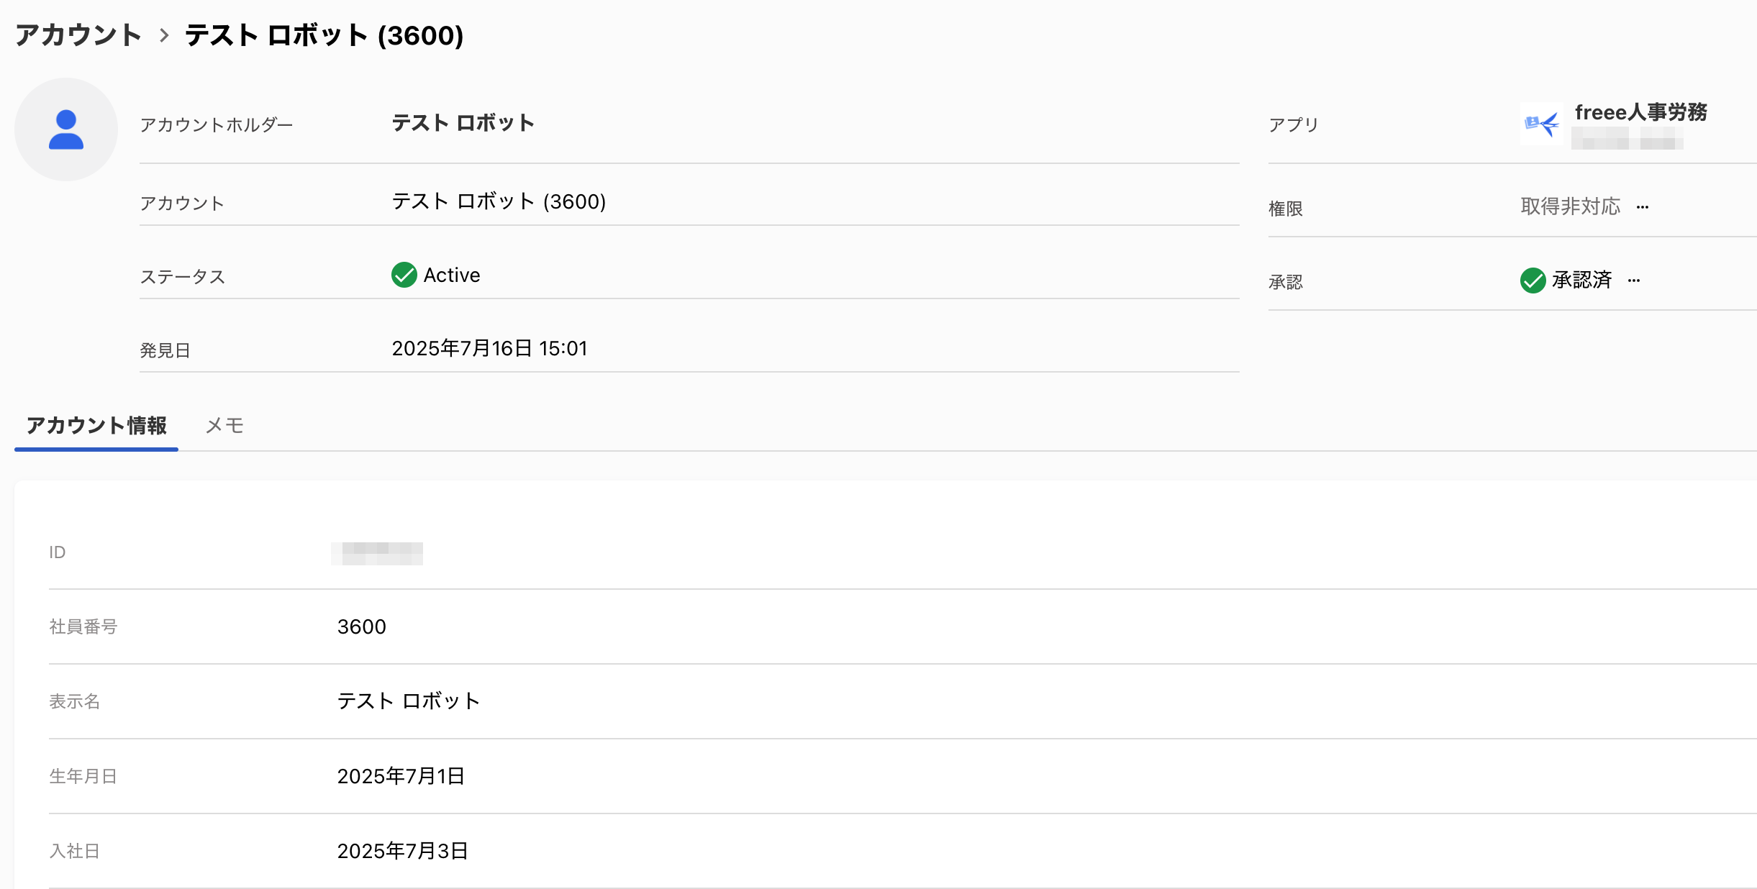
Task: Switch to the メモ tab
Action: pos(224,426)
